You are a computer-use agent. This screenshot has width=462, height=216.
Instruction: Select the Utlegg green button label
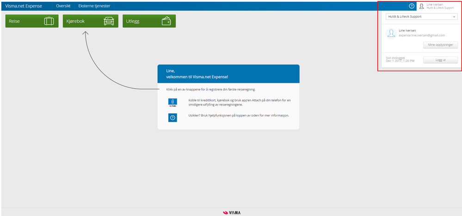coord(133,21)
